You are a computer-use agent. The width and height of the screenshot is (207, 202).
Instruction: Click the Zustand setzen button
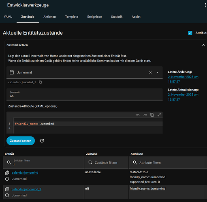(x=21, y=141)
